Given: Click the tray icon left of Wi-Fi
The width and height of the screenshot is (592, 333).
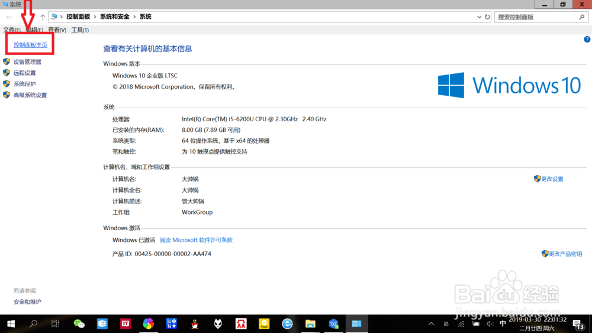Looking at the screenshot, I should click(x=446, y=324).
